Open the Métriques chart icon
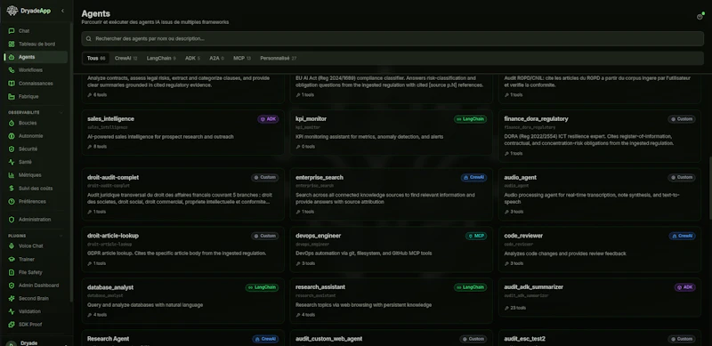This screenshot has height=346, width=712. [12, 175]
